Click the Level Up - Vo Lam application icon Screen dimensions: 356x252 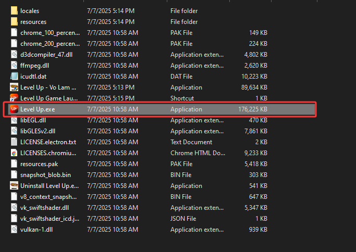pos(14,87)
